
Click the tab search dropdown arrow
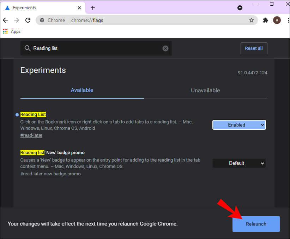pos(240,8)
